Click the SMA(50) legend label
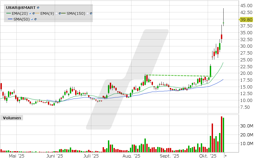The image size is (254, 158). pyautogui.click(x=22, y=19)
